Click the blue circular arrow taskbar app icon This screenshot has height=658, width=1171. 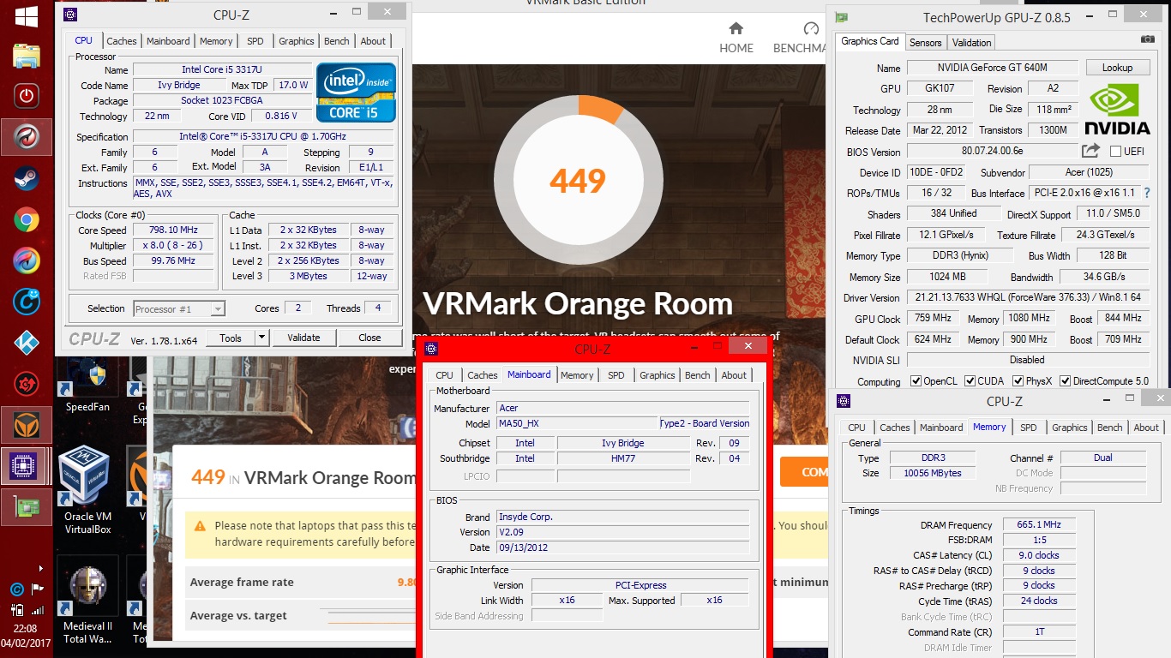(26, 301)
